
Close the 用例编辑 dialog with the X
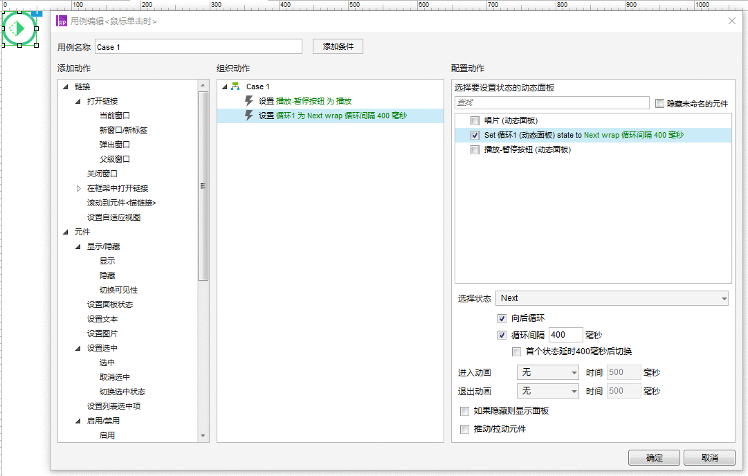coord(732,21)
